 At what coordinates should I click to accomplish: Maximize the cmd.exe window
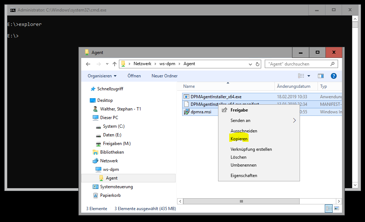tap(334, 10)
